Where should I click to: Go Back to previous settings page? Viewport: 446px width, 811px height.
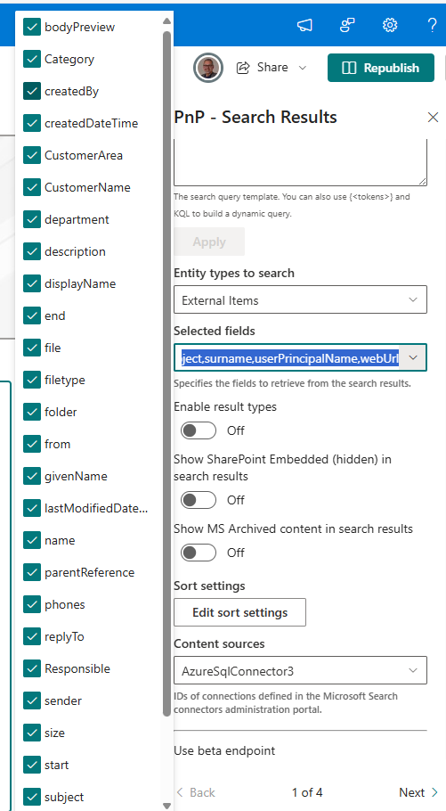pos(196,792)
